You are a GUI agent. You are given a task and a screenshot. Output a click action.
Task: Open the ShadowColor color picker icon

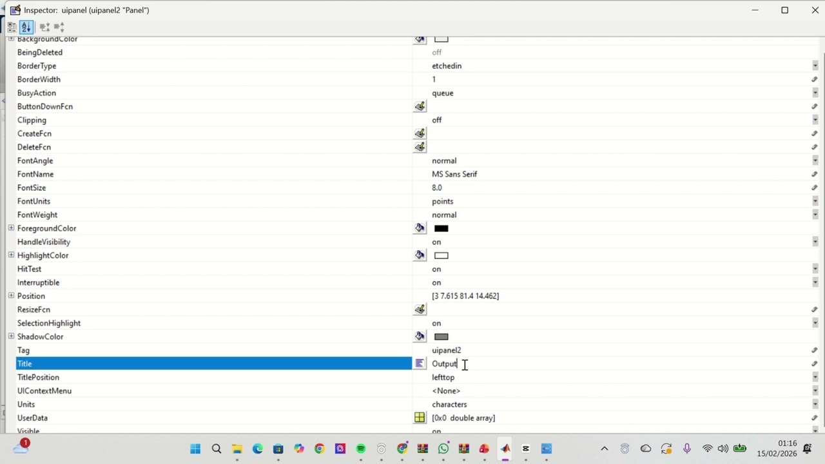tap(420, 336)
